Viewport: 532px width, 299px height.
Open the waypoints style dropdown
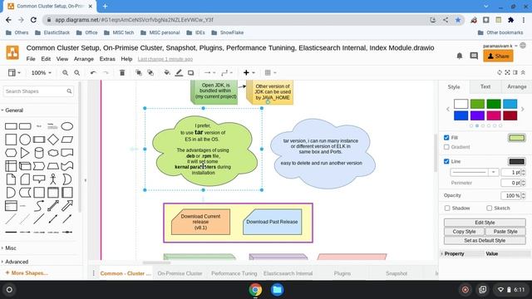pos(227,73)
